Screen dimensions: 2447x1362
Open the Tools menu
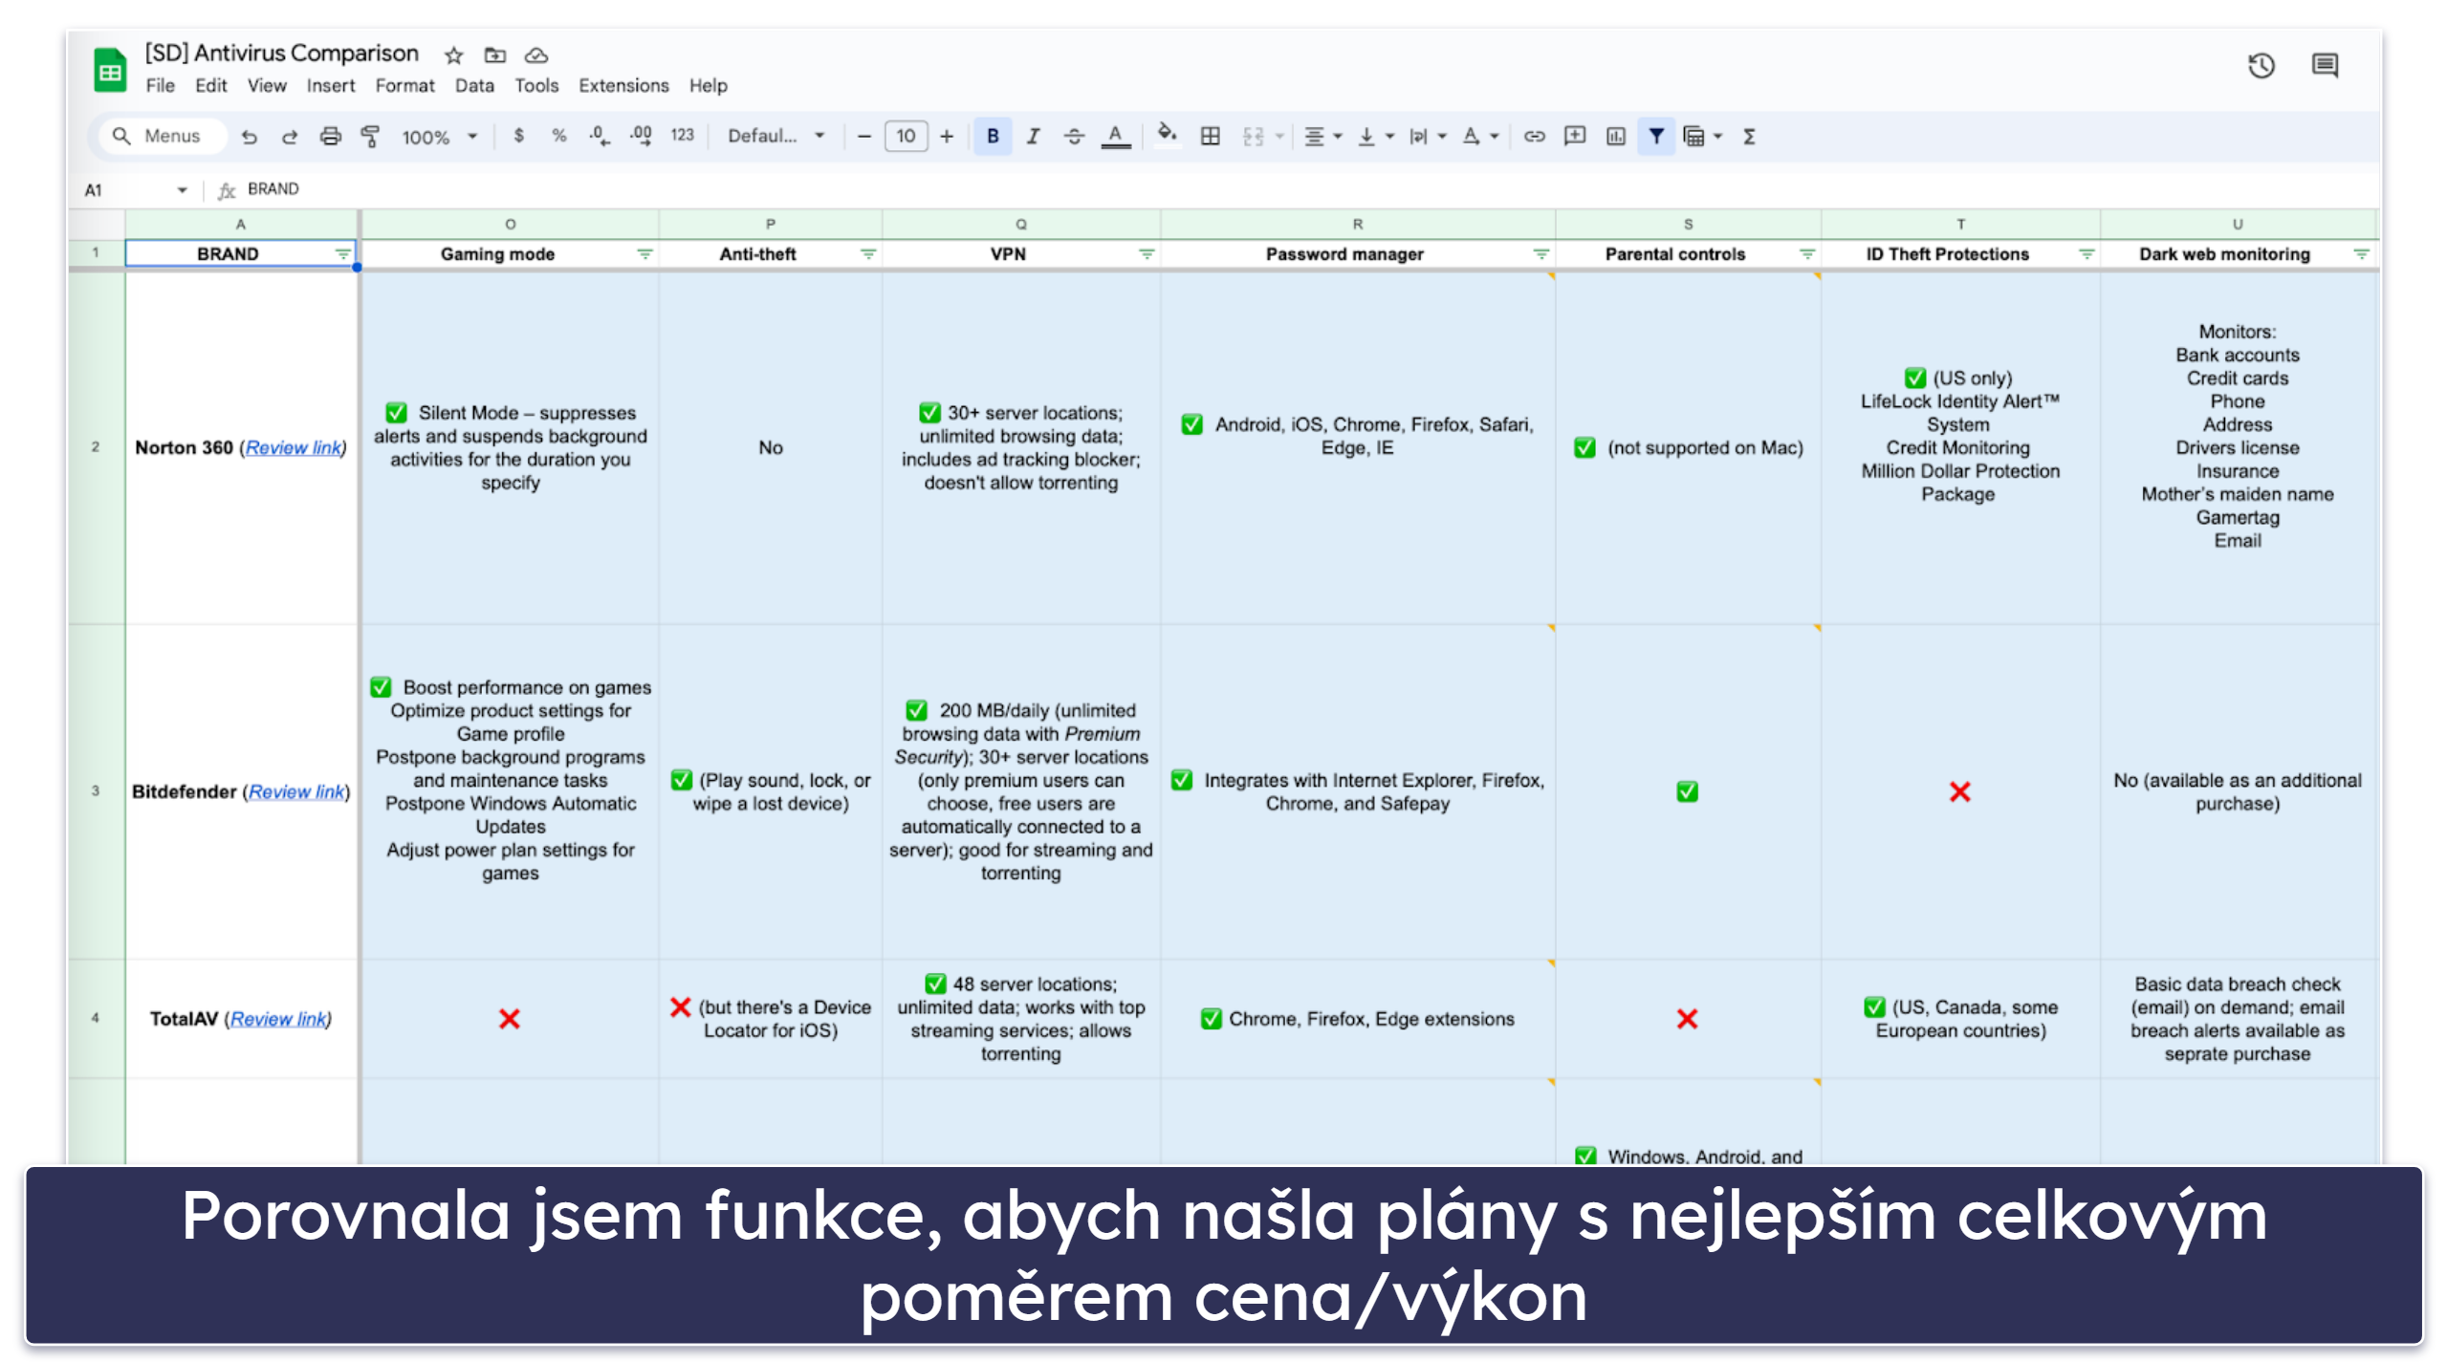click(536, 86)
